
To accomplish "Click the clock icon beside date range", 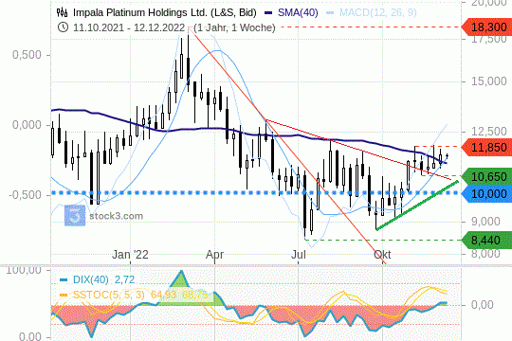I will point(63,27).
